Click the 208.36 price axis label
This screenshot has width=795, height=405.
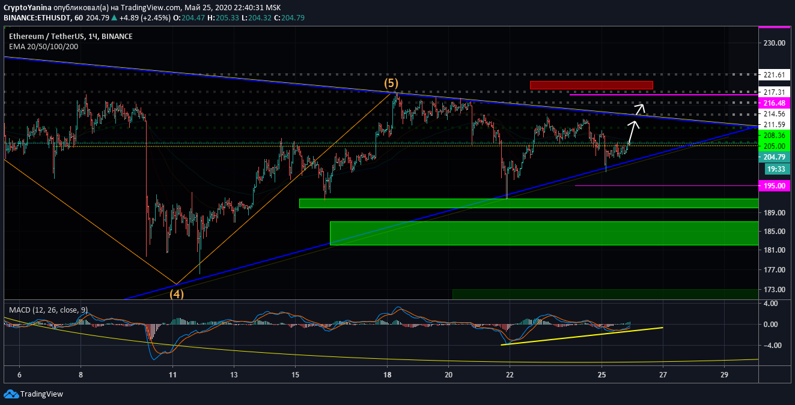pos(775,136)
